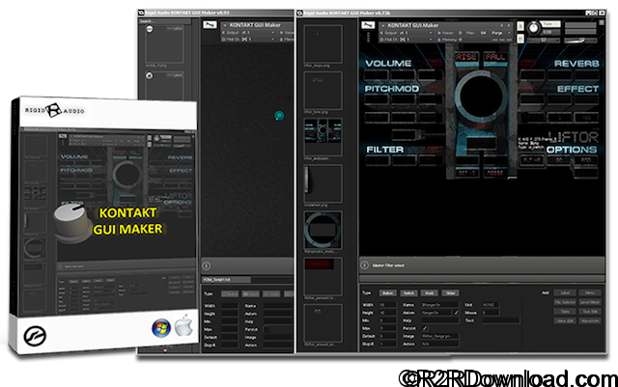Click the Kontakt logo icon in back window
Image resolution: width=618 pixels, height=387 pixels.
pos(210,24)
